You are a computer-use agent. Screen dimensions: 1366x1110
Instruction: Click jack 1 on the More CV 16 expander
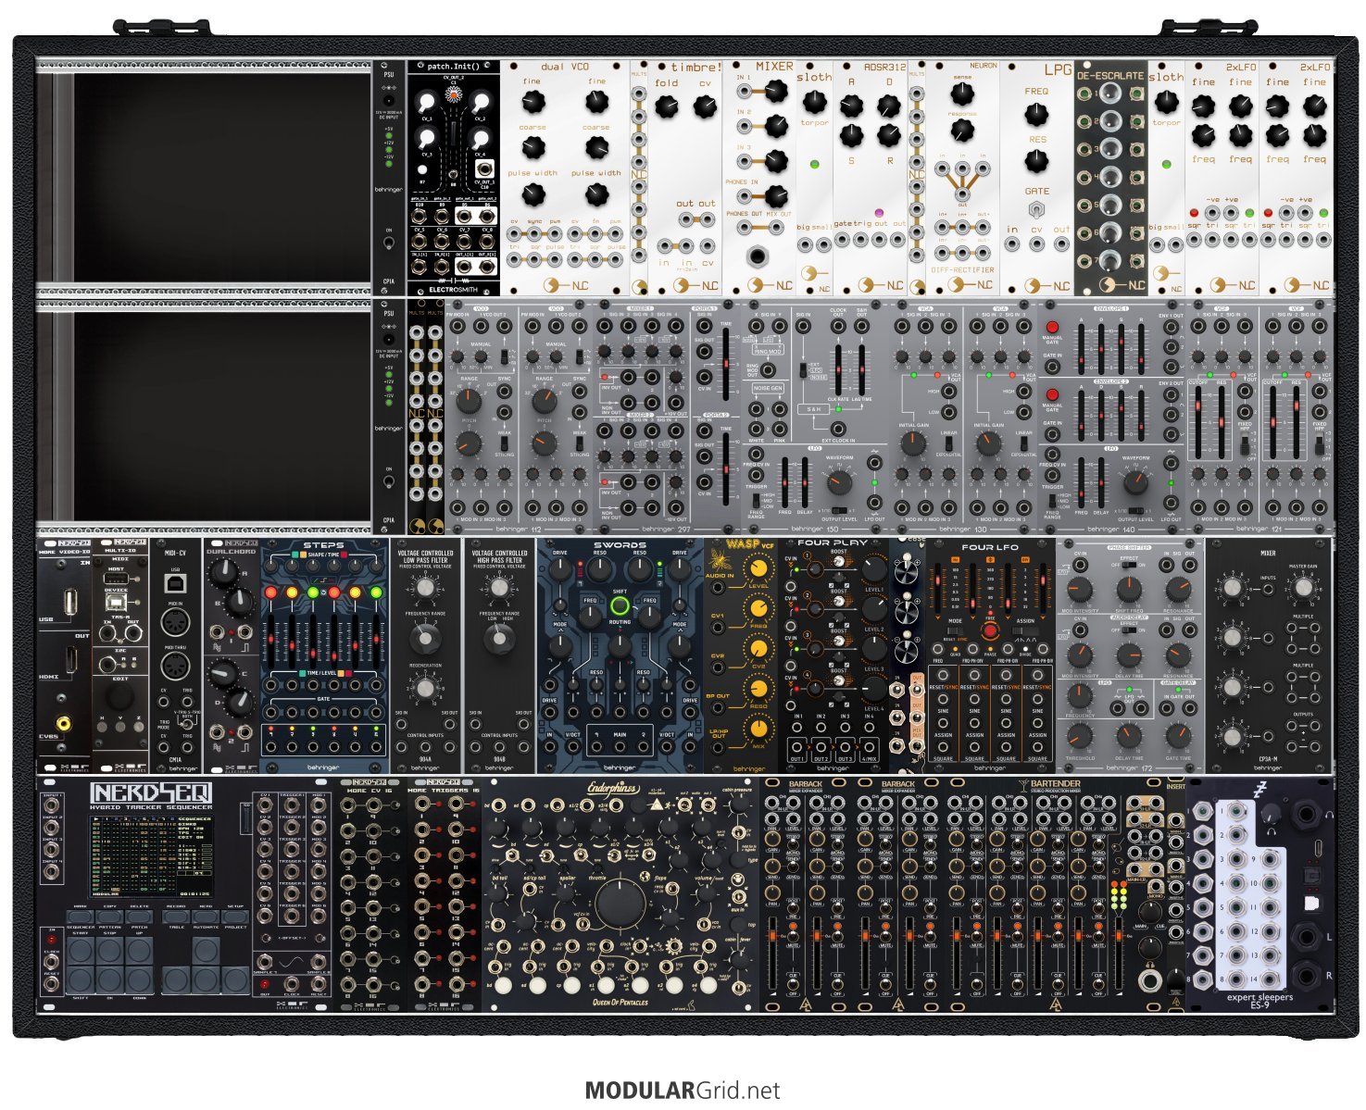[347, 806]
